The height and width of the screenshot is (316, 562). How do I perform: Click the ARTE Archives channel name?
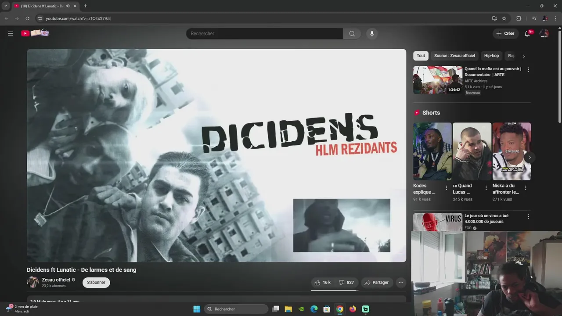coord(476,81)
